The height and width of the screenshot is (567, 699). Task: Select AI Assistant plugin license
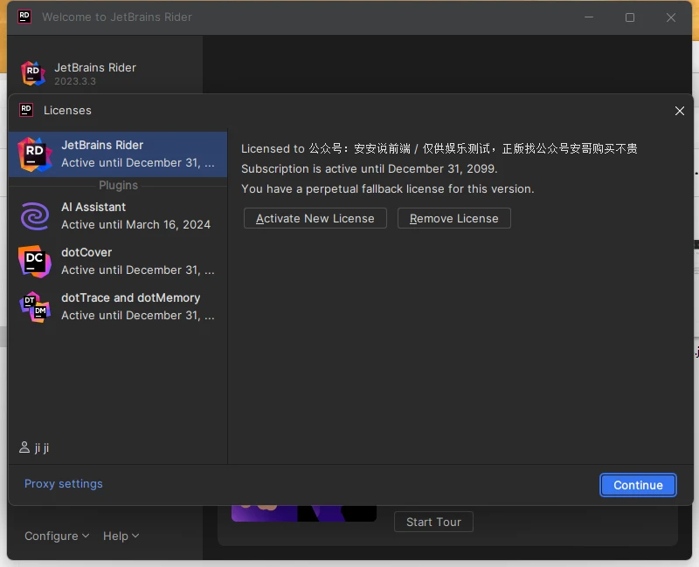(x=118, y=215)
